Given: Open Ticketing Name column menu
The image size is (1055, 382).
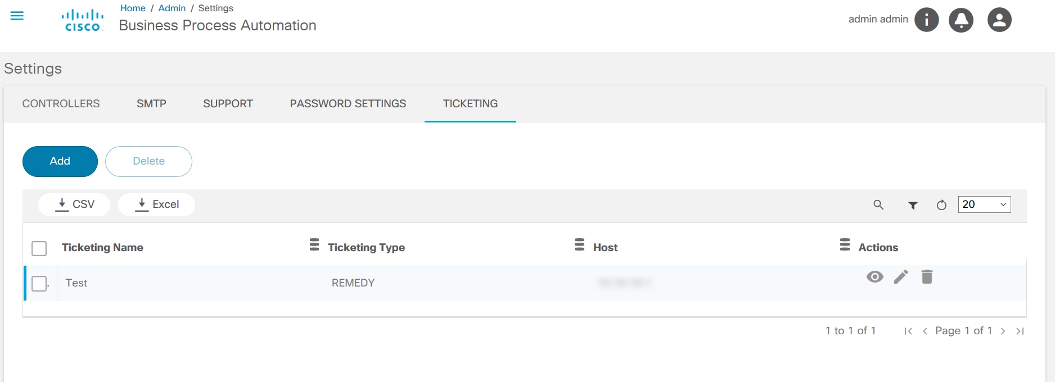Looking at the screenshot, I should [x=314, y=245].
